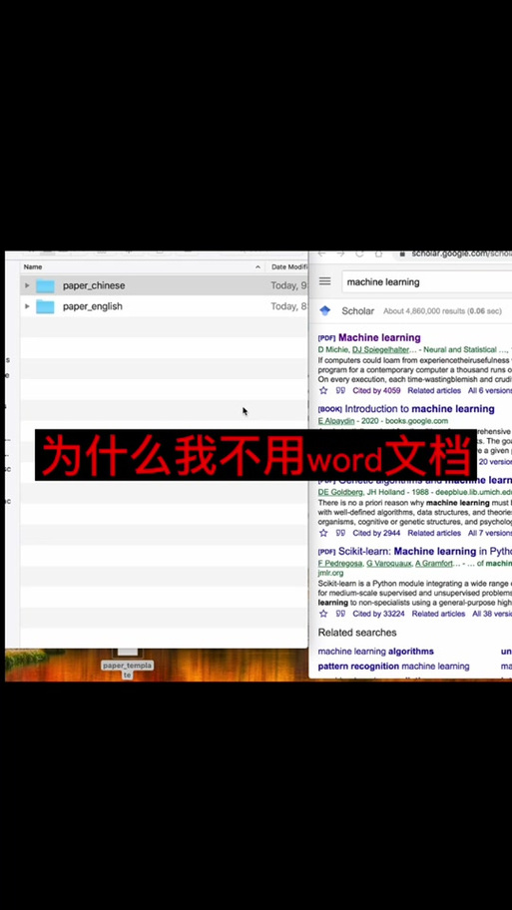Click 'Today' date of the paper_chinese row
The height and width of the screenshot is (910, 512).
289,285
